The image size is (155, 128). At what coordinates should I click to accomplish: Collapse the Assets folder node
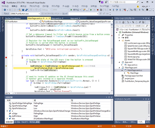click(119, 41)
